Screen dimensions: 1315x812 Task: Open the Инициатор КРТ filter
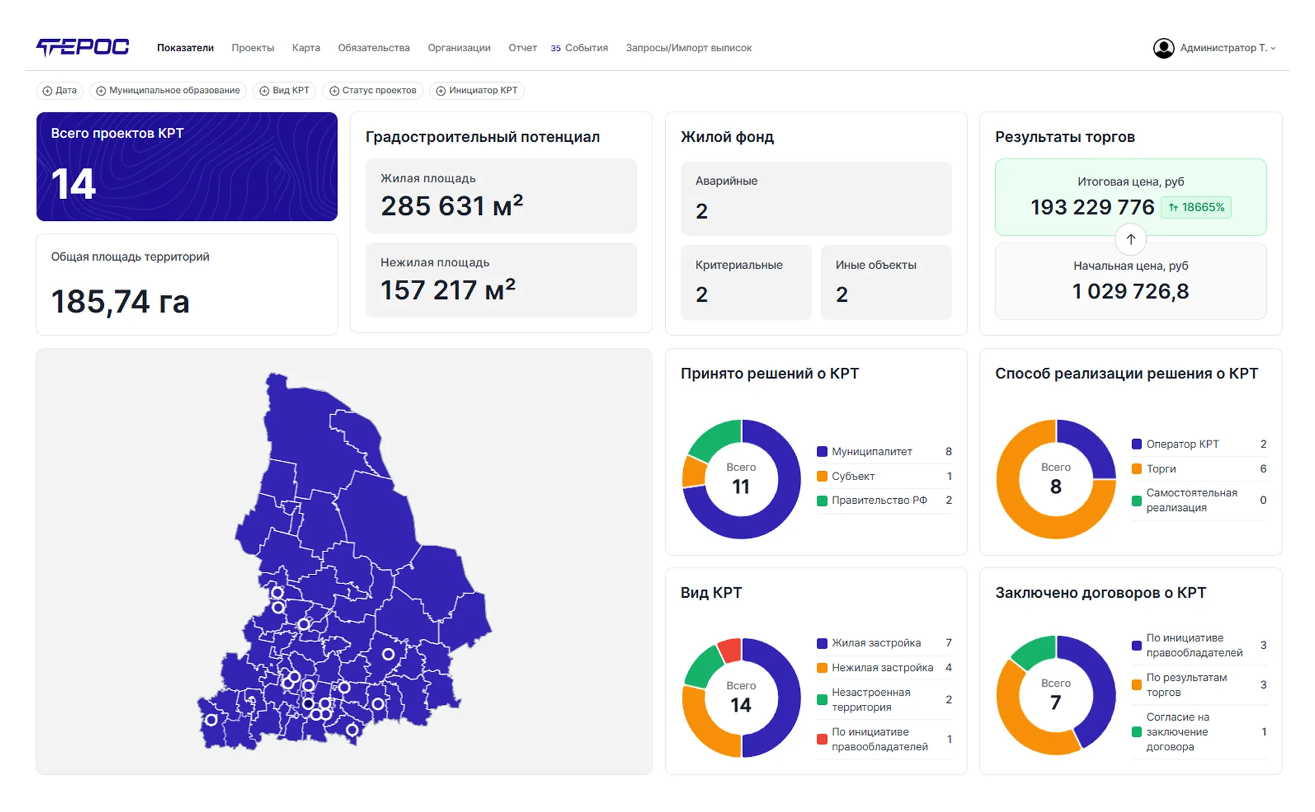point(476,91)
